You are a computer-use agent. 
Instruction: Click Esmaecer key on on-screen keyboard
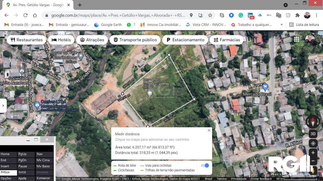pyautogui.click(x=44, y=178)
